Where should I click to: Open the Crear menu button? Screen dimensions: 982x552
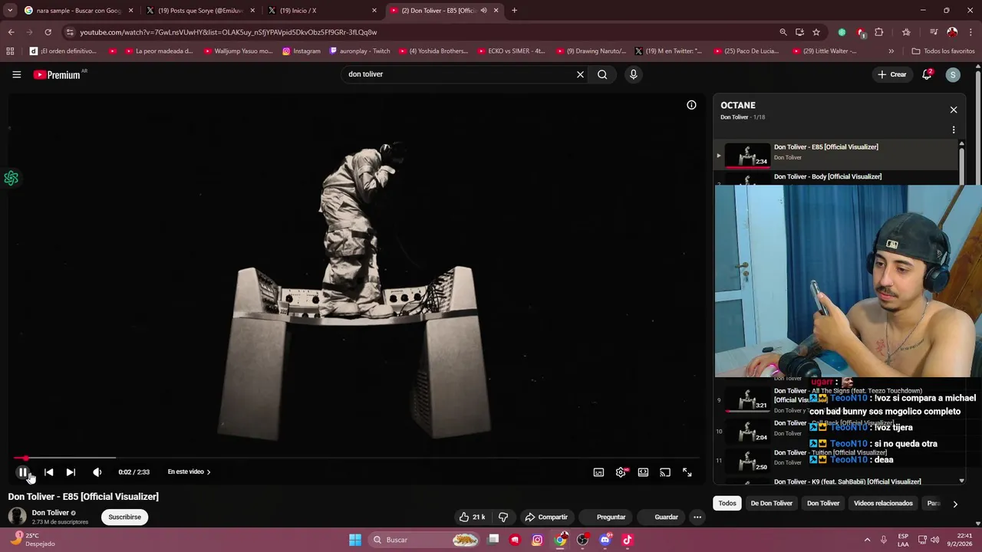[x=892, y=74]
